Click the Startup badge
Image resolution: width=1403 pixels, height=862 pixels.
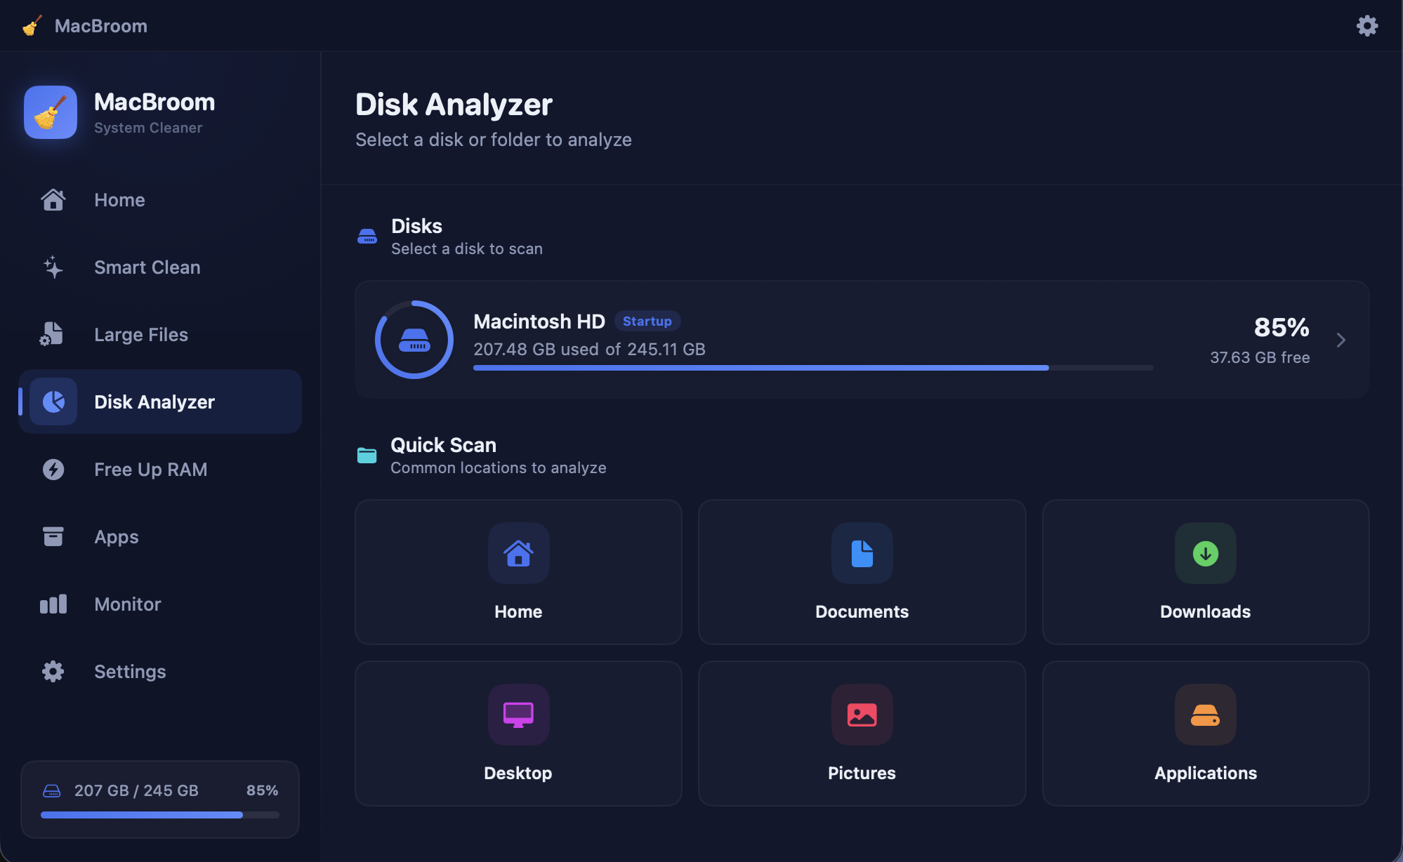point(647,321)
